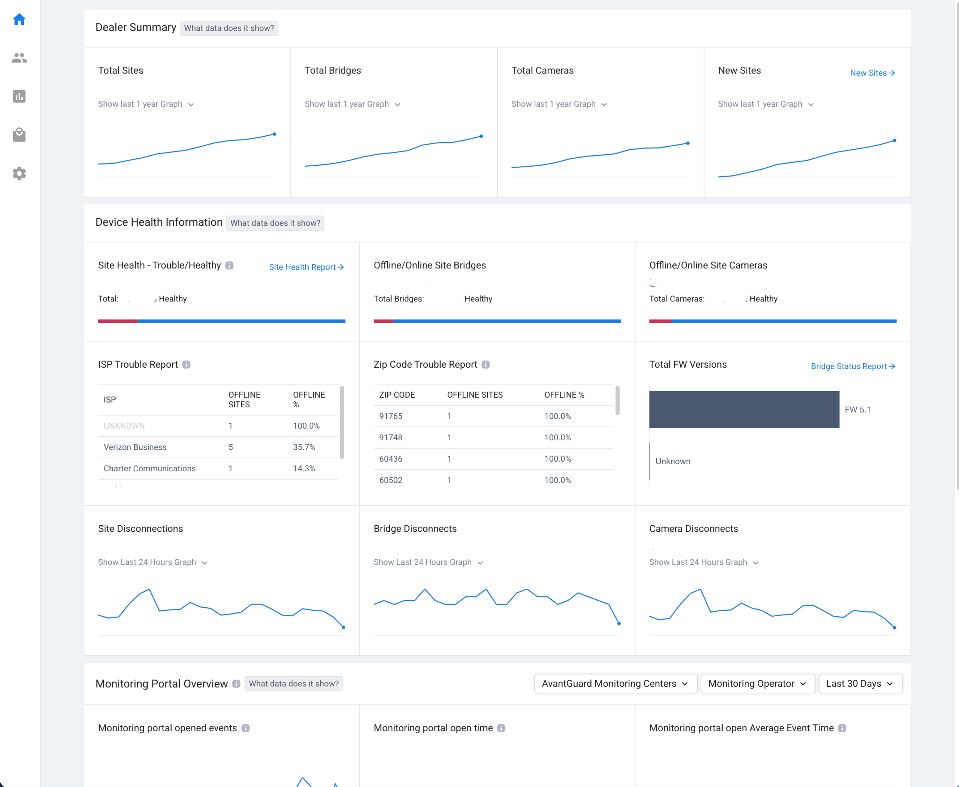Click info icon beside Monitoring portal open time
The width and height of the screenshot is (959, 787).
pyautogui.click(x=501, y=728)
